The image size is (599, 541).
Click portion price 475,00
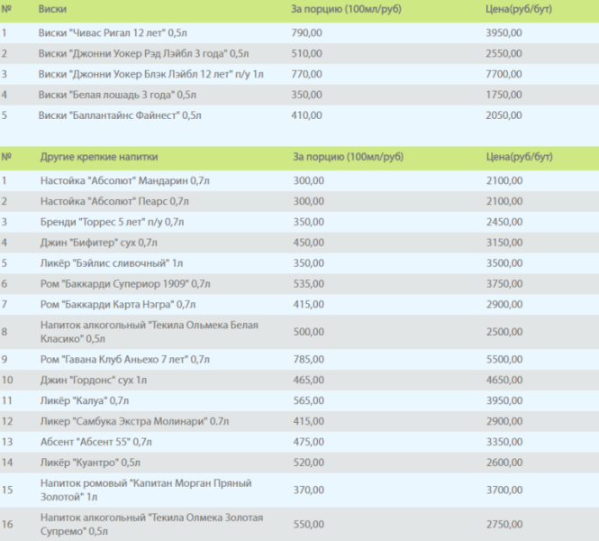[309, 442]
